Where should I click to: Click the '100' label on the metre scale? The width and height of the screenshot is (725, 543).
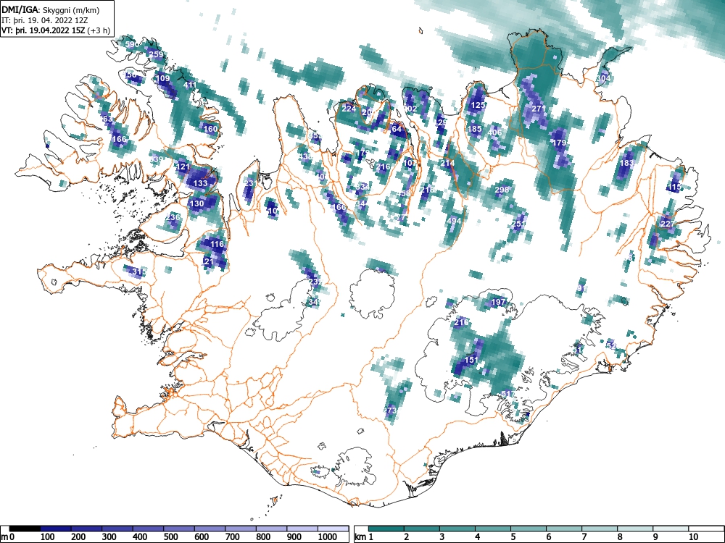[48, 537]
